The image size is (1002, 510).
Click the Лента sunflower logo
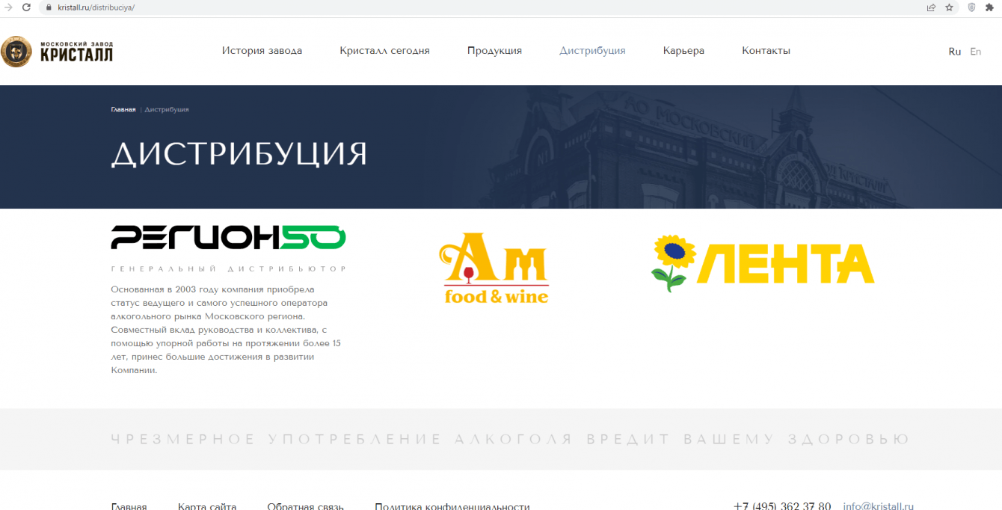coord(762,263)
